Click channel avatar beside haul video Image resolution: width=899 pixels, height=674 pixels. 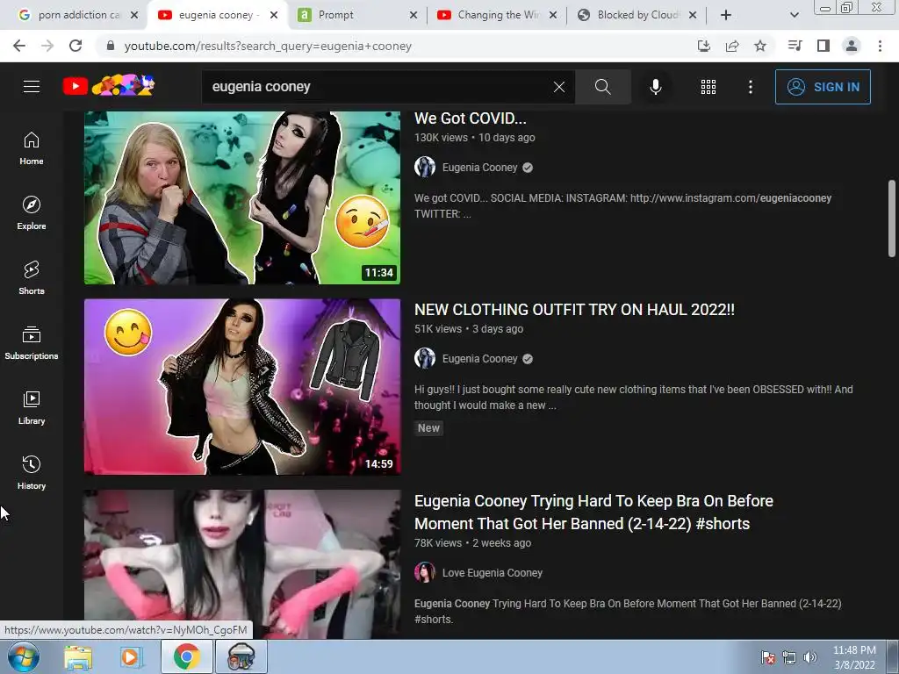pyautogui.click(x=425, y=358)
